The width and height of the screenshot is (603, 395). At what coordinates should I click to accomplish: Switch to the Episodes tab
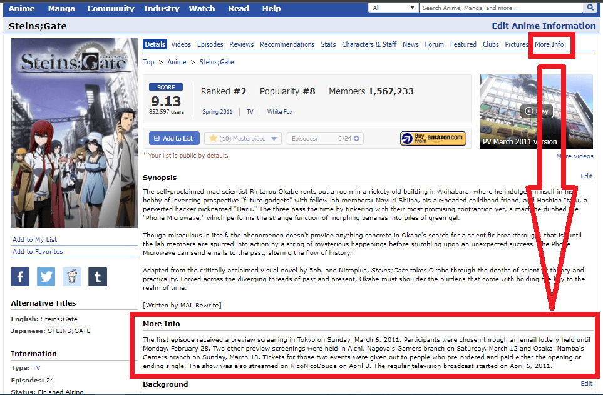pos(210,44)
